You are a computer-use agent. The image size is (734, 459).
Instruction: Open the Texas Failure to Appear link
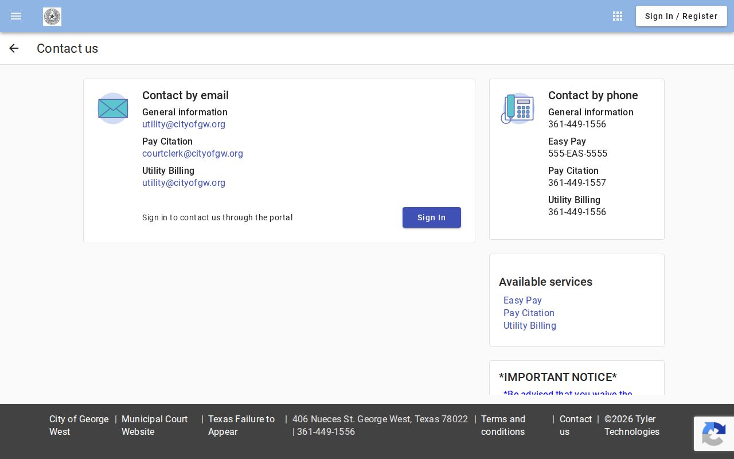coord(241,425)
